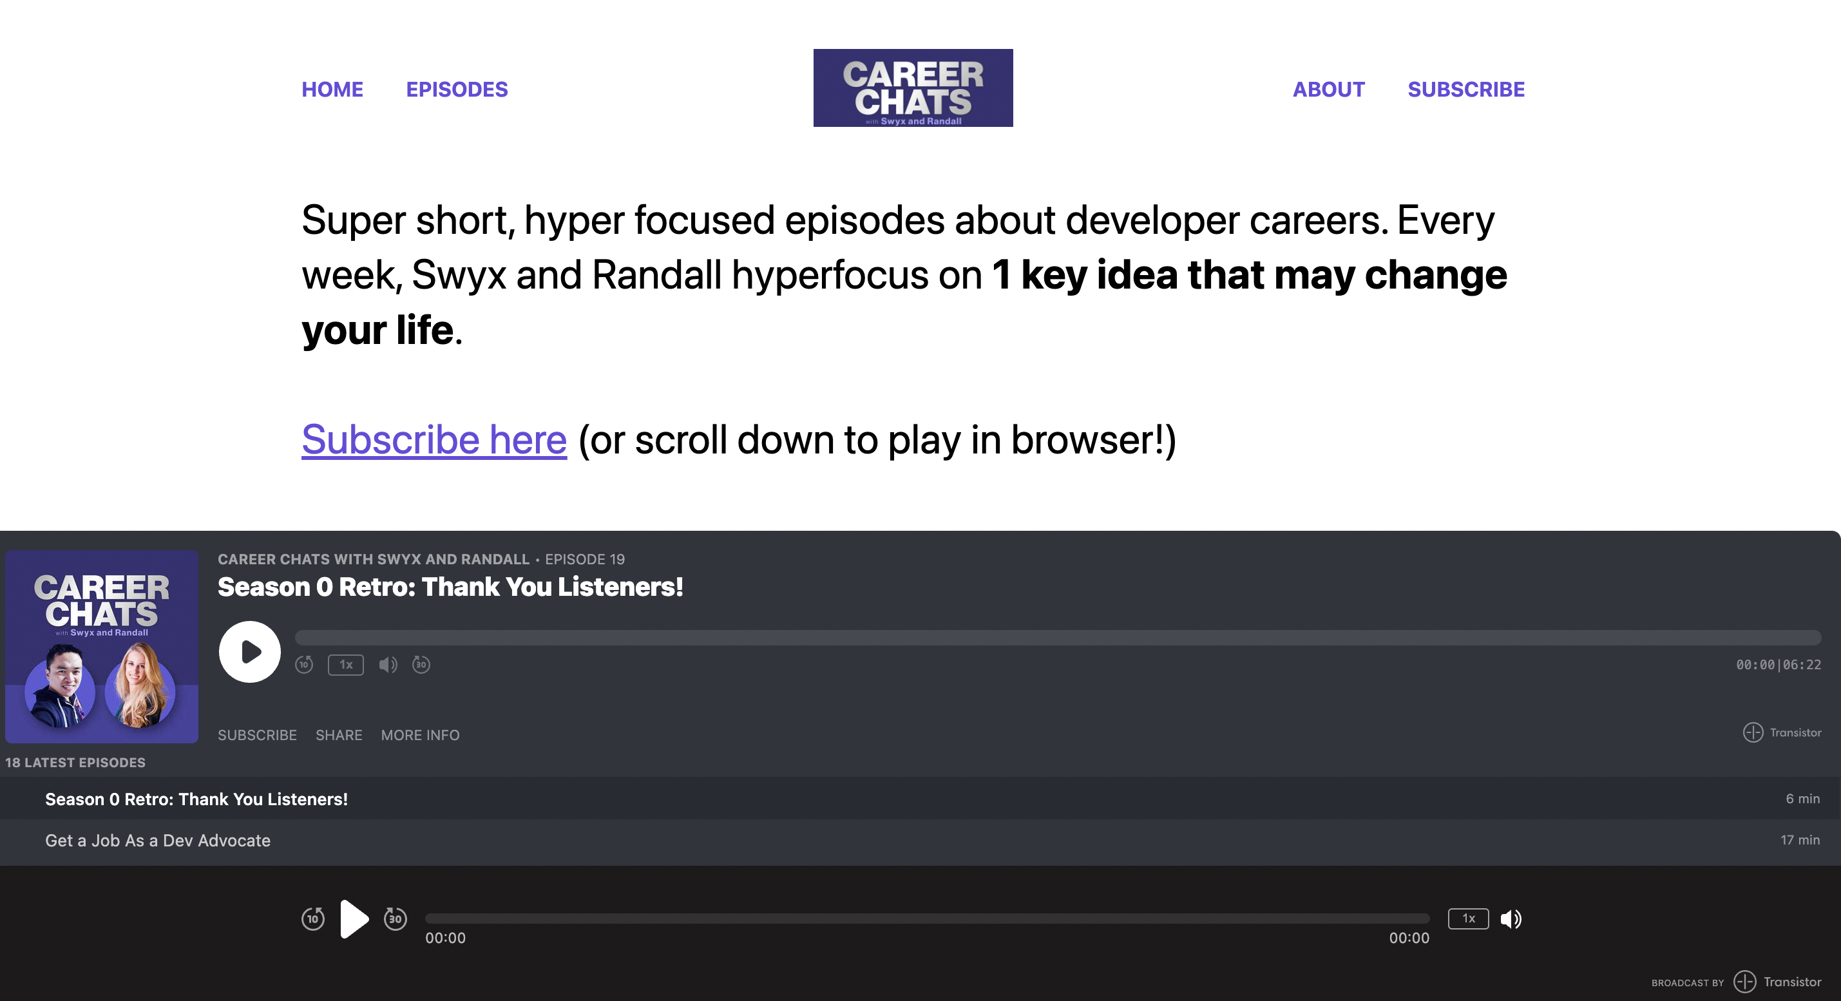Follow the "Subscribe here" hyperlink
The image size is (1841, 1001).
(434, 439)
